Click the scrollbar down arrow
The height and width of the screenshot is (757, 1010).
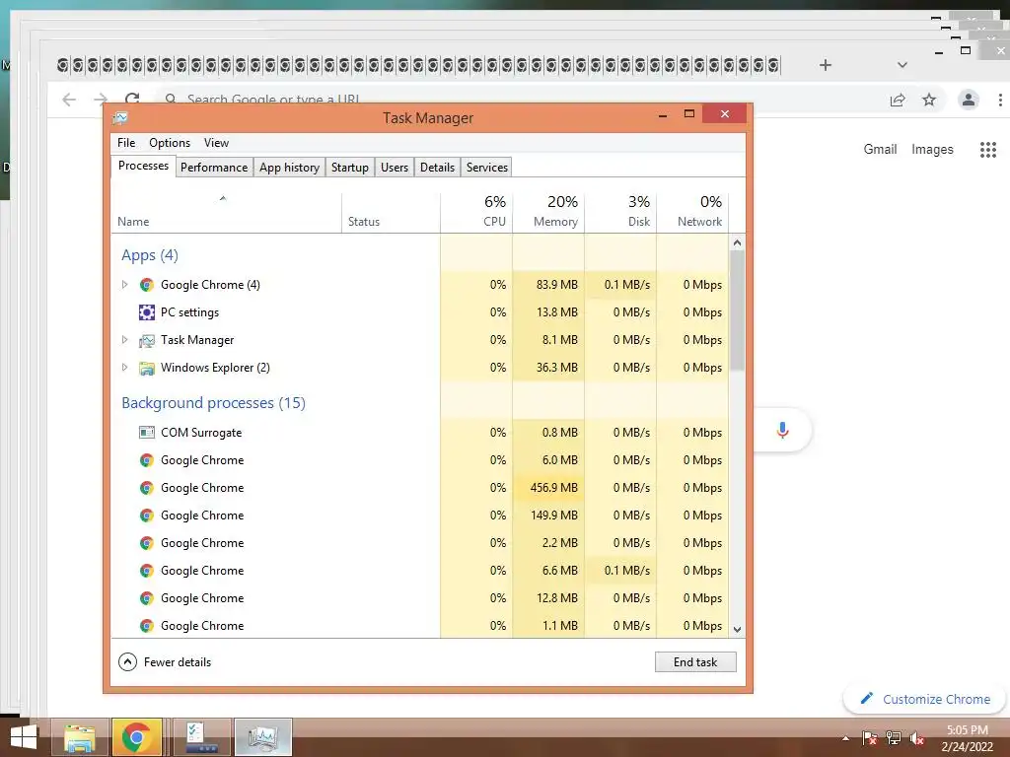tap(738, 630)
